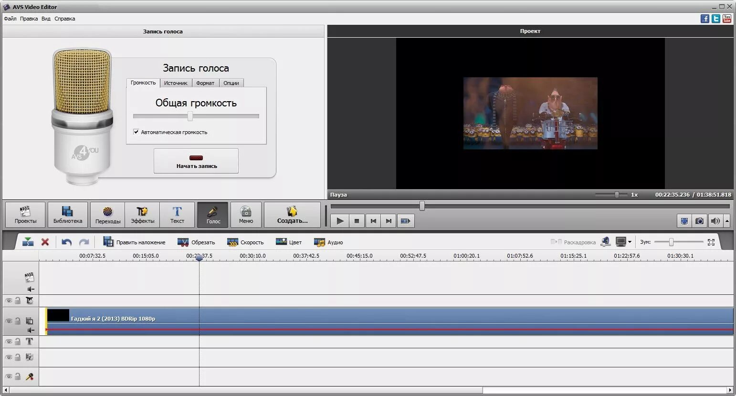This screenshot has width=736, height=396.
Task: Open the Цвет color correction tool
Action: pos(288,242)
